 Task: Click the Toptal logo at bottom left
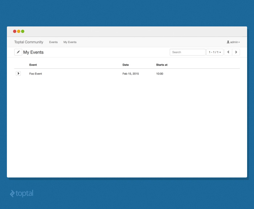click(22, 193)
